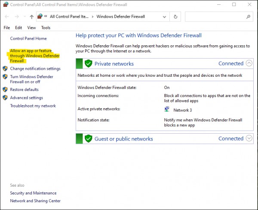258x210 pixels.
Task: Click green shield icon for public networks
Action: [88, 138]
